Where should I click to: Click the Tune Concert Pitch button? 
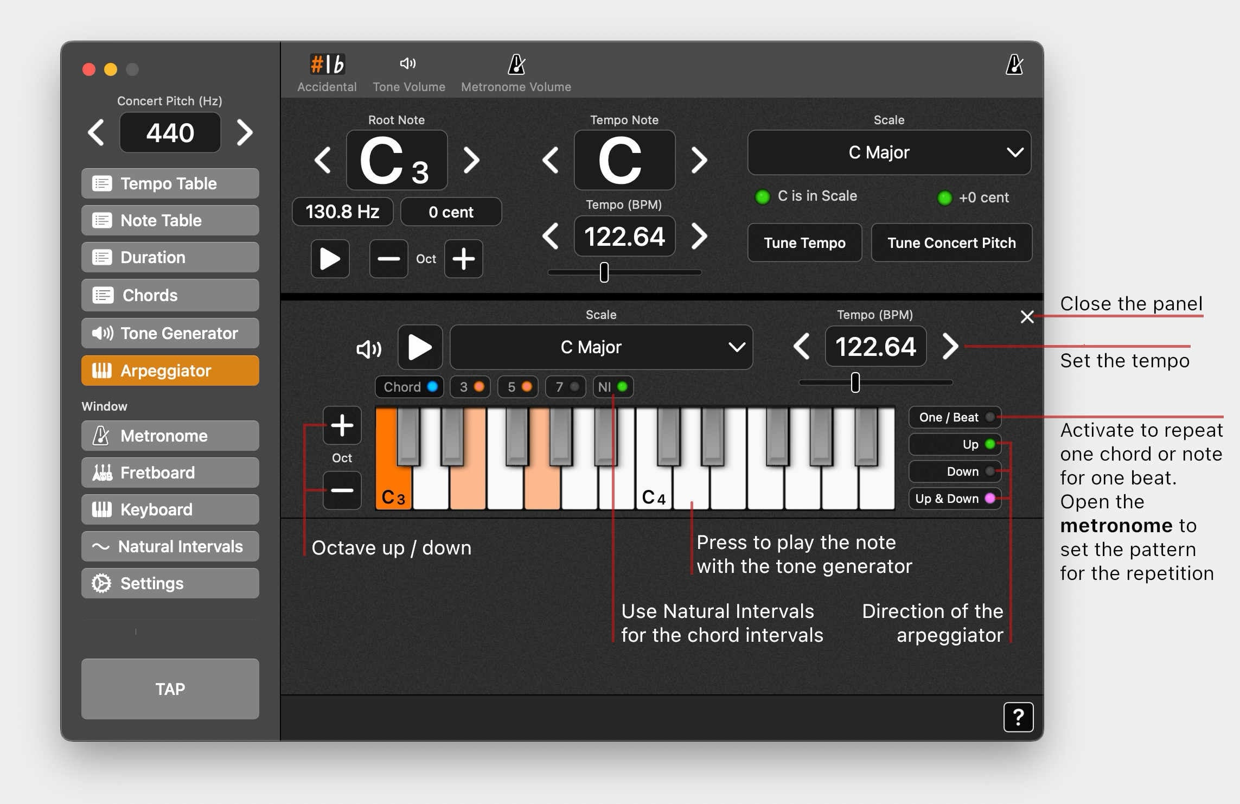coord(951,243)
